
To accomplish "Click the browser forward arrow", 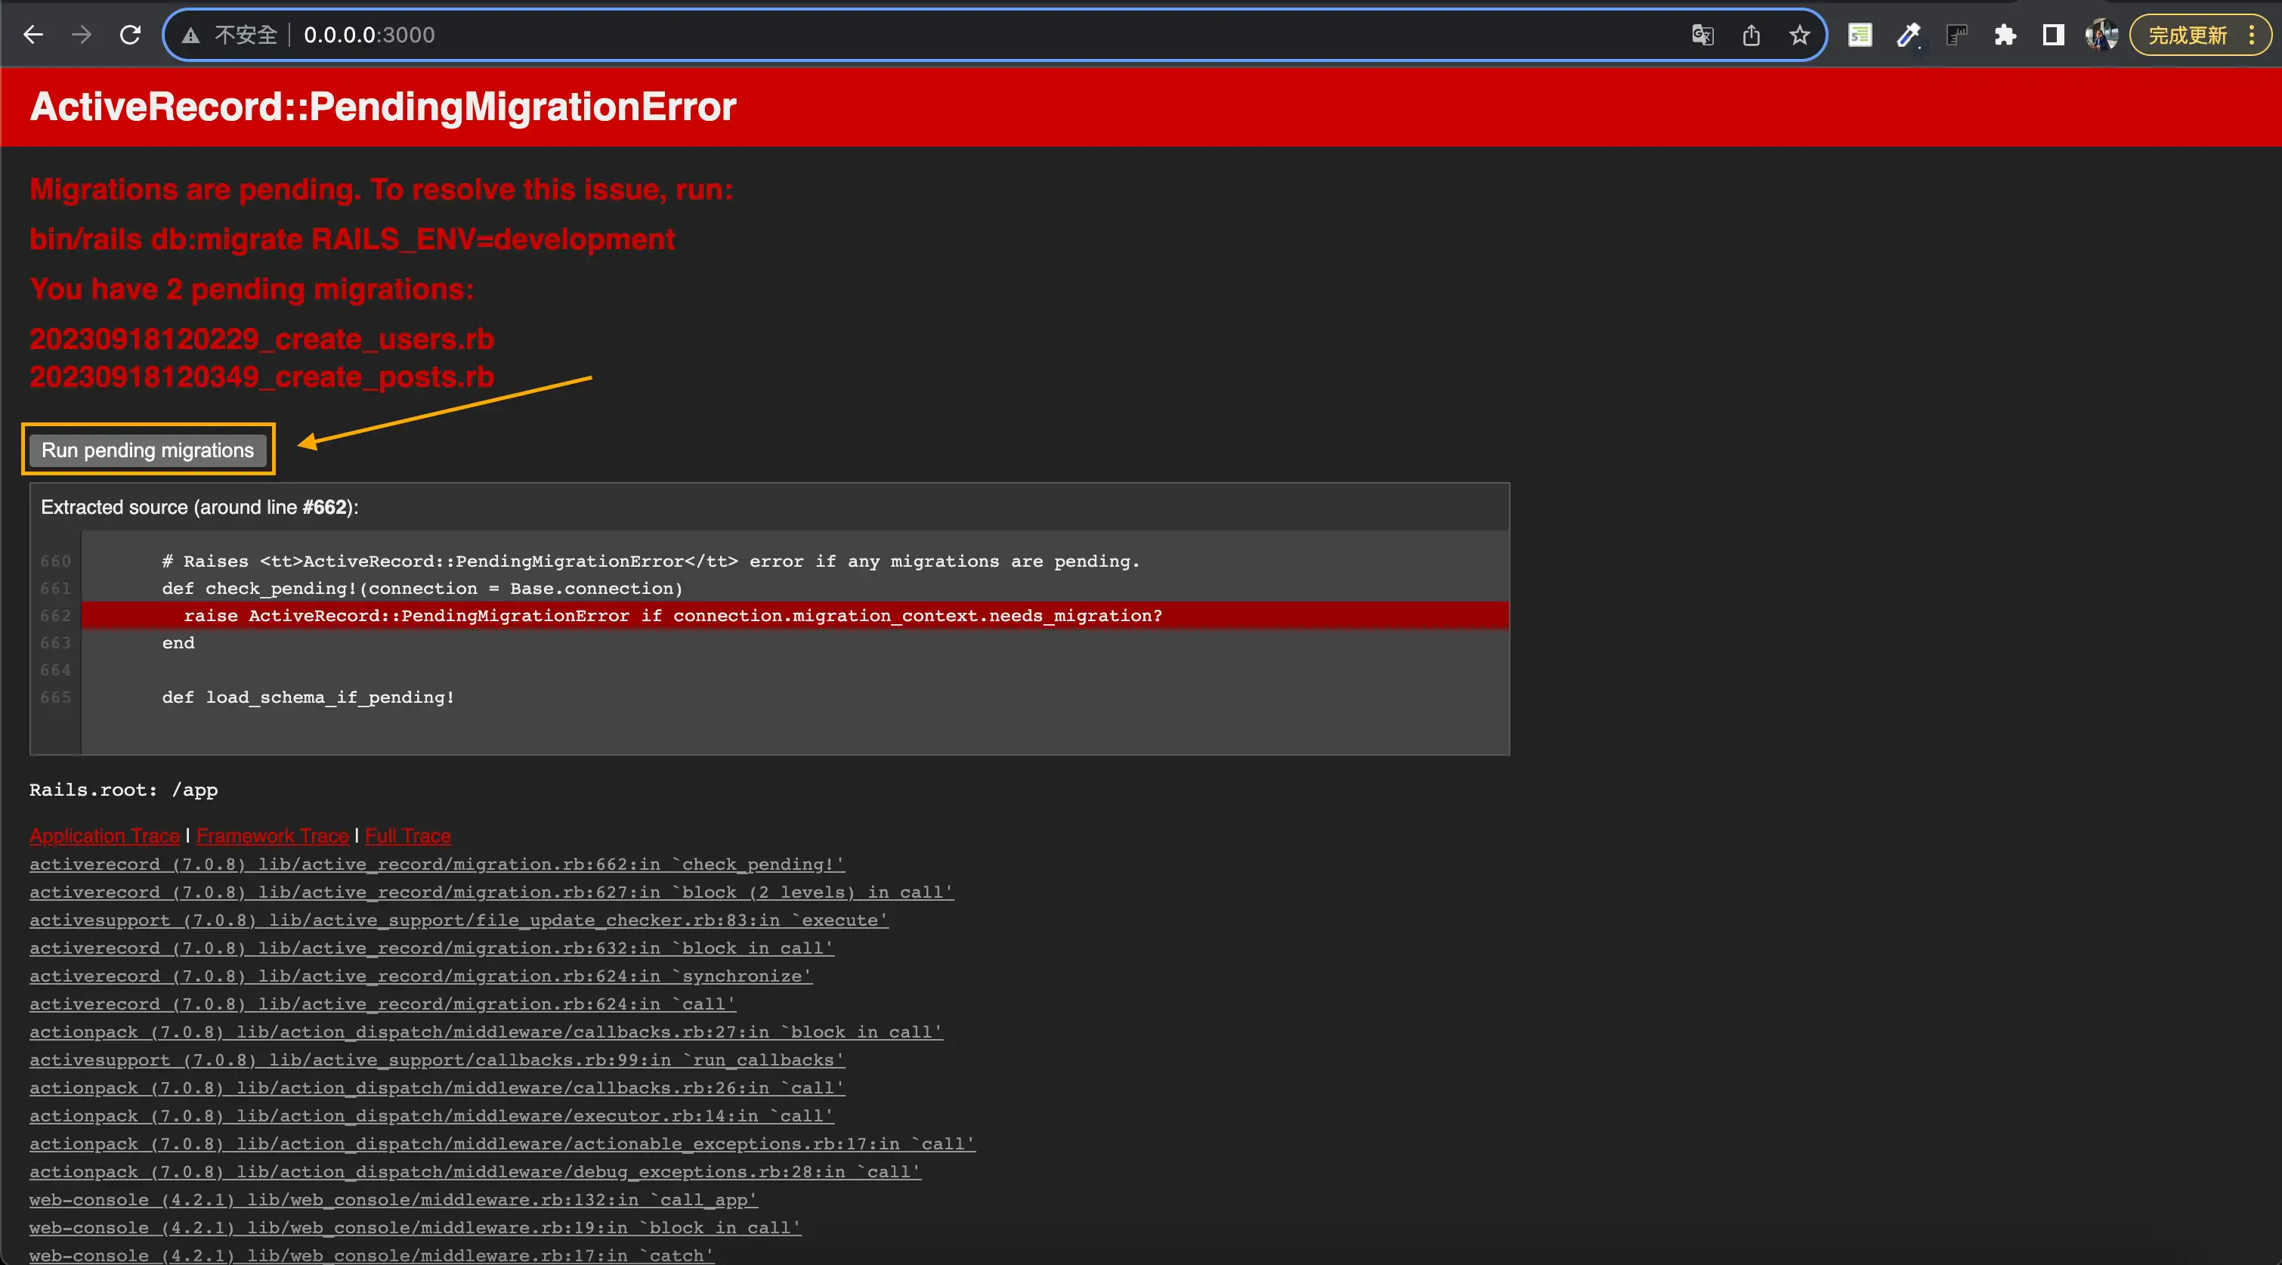I will point(82,35).
